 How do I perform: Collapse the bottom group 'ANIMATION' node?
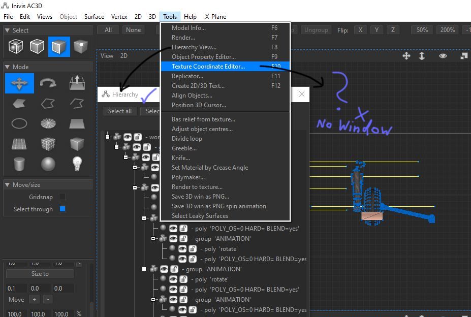tap(153, 300)
